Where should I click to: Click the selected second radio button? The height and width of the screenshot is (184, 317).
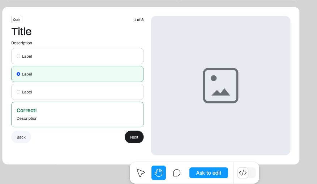(18, 74)
